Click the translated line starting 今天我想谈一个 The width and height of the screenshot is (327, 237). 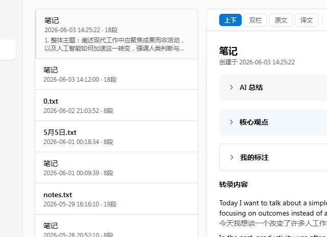coord(273,223)
